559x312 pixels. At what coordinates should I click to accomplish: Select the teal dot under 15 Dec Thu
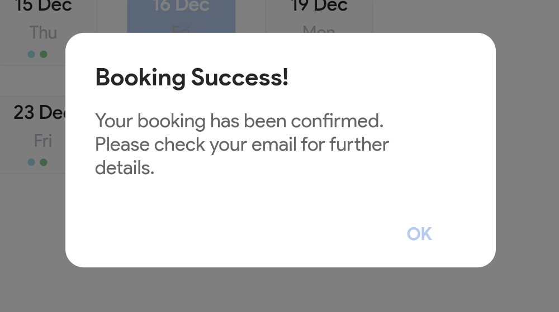tap(31, 55)
